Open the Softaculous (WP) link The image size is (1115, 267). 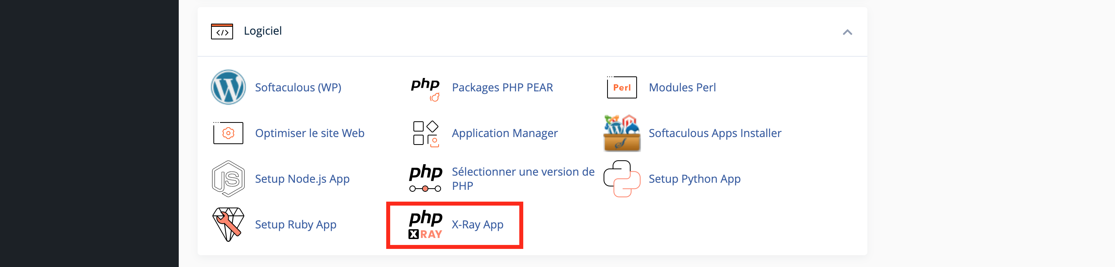(x=298, y=87)
